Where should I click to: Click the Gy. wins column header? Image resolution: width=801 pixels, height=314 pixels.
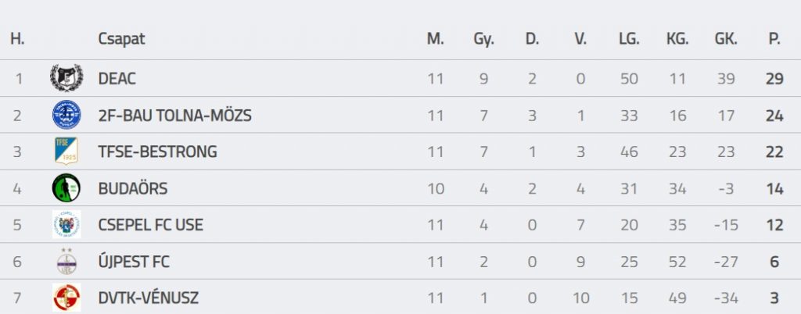[483, 39]
